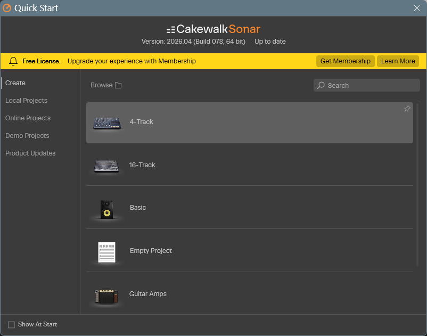
Task: Switch to Online Projects
Action: pos(28,118)
